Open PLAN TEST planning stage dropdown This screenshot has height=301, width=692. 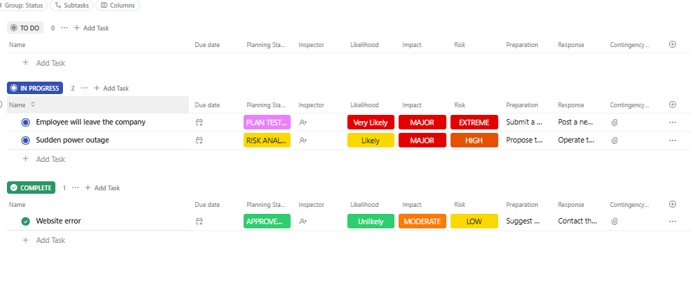click(267, 122)
